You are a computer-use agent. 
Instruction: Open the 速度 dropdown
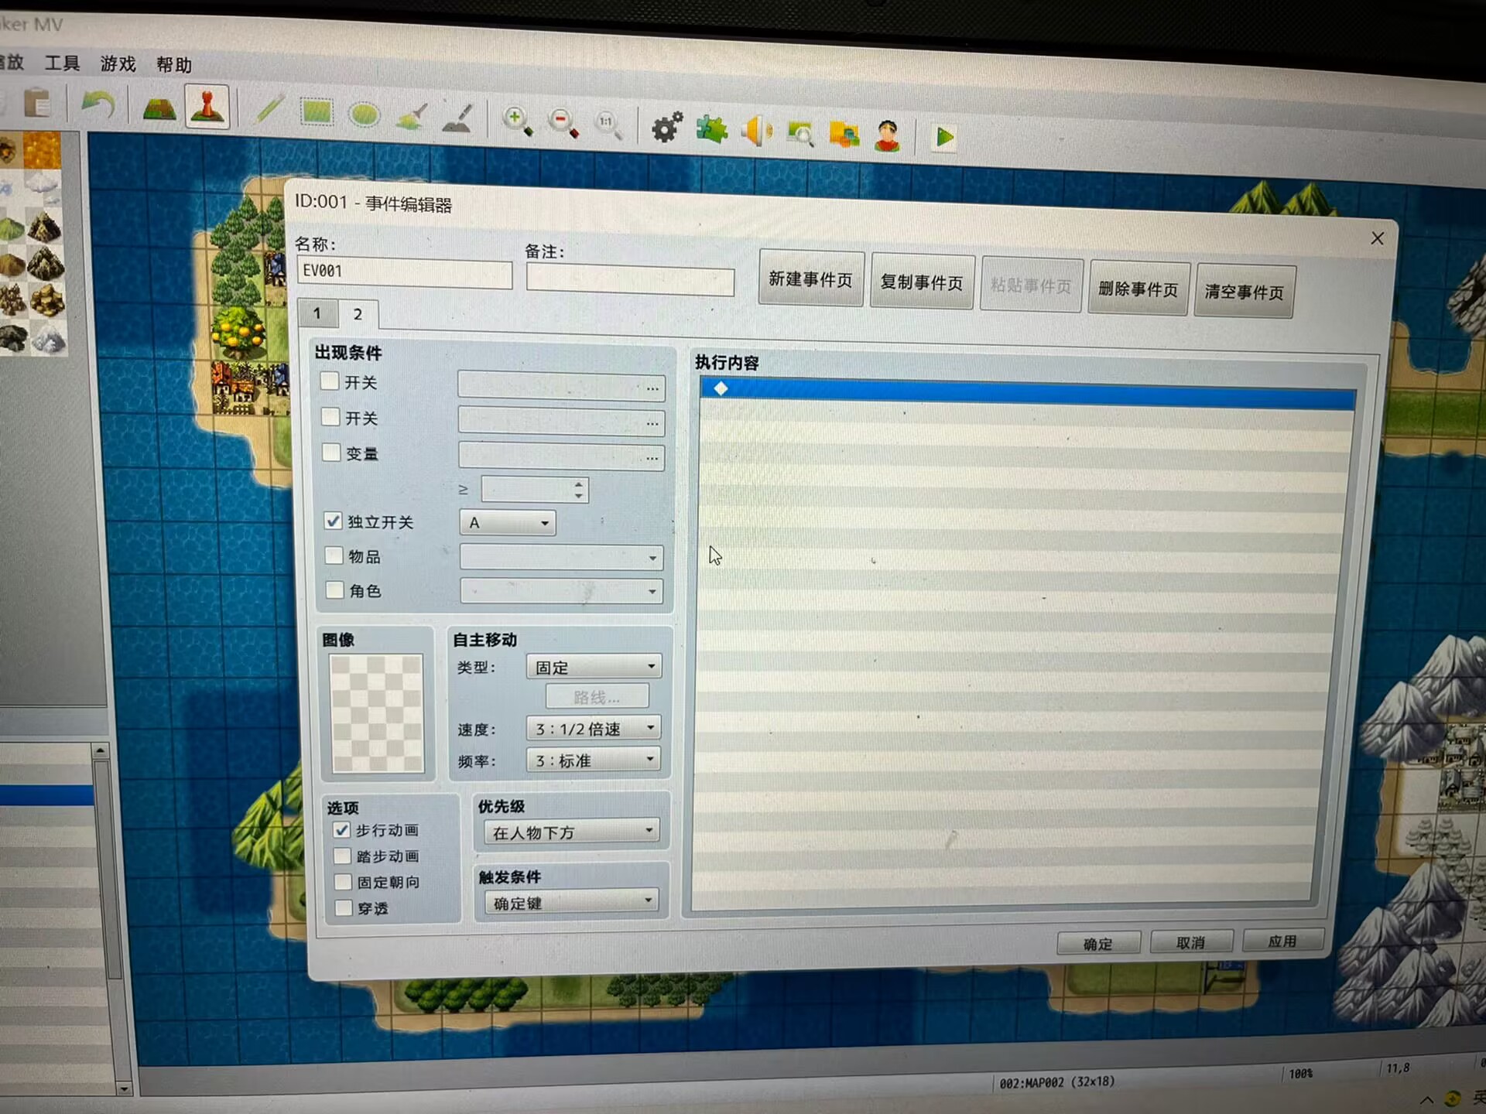(x=594, y=728)
